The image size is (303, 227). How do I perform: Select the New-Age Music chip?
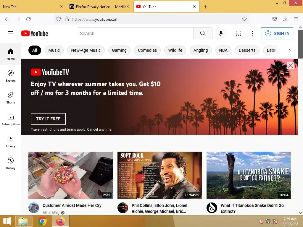[86, 50]
